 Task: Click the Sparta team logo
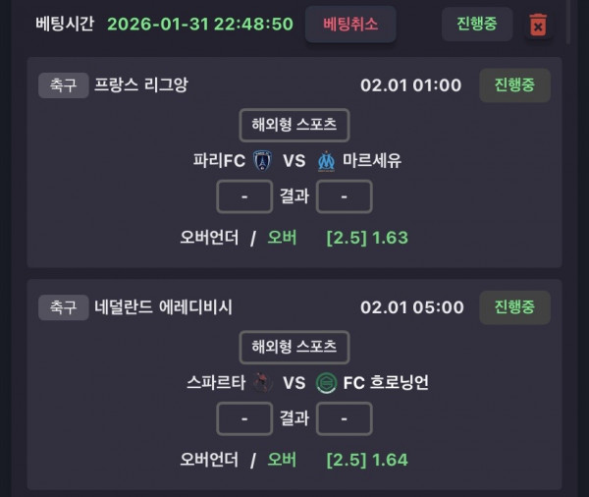pyautogui.click(x=261, y=383)
